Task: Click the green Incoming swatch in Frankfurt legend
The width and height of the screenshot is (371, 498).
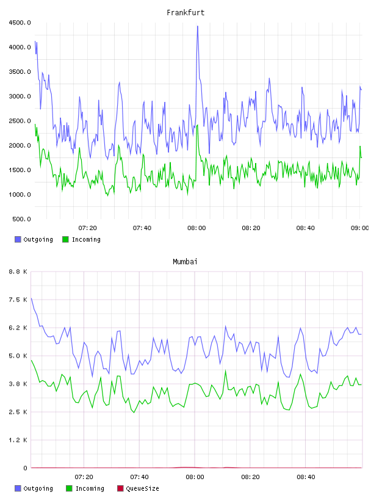Action: coord(65,239)
